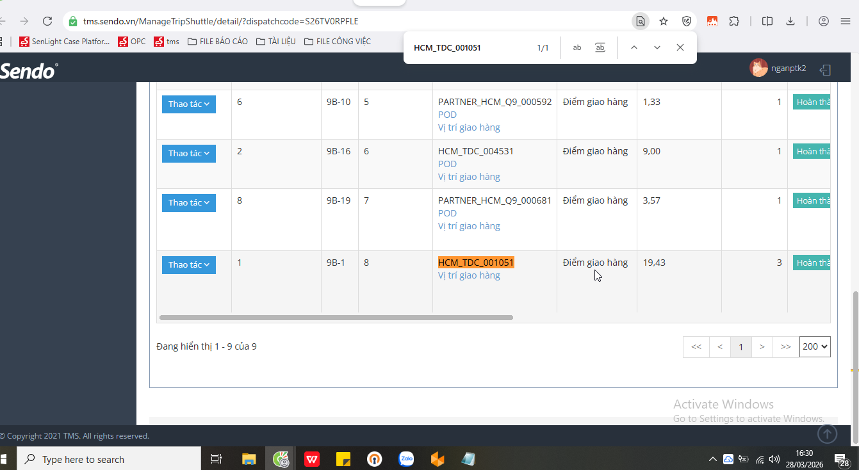Open POD link under PARTNER_HCM_Q9_000681
The image size is (859, 470).
click(x=448, y=213)
